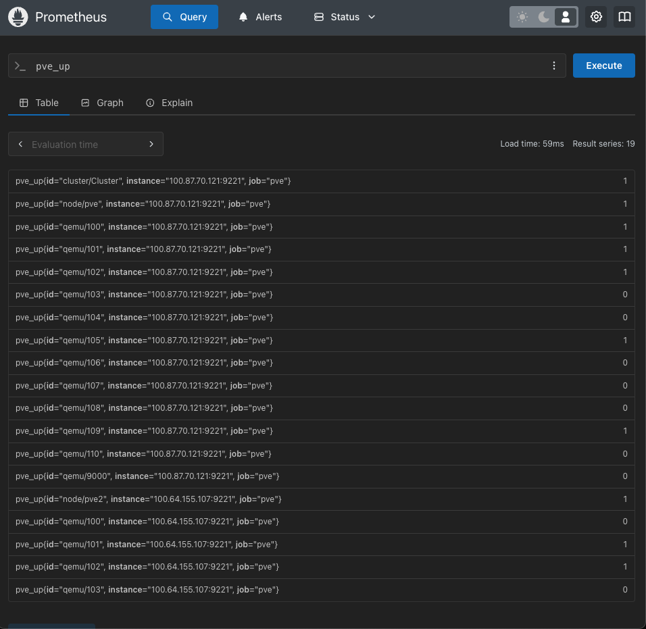Click the Prometheus flame logo
The height and width of the screenshot is (629, 646).
tap(18, 17)
